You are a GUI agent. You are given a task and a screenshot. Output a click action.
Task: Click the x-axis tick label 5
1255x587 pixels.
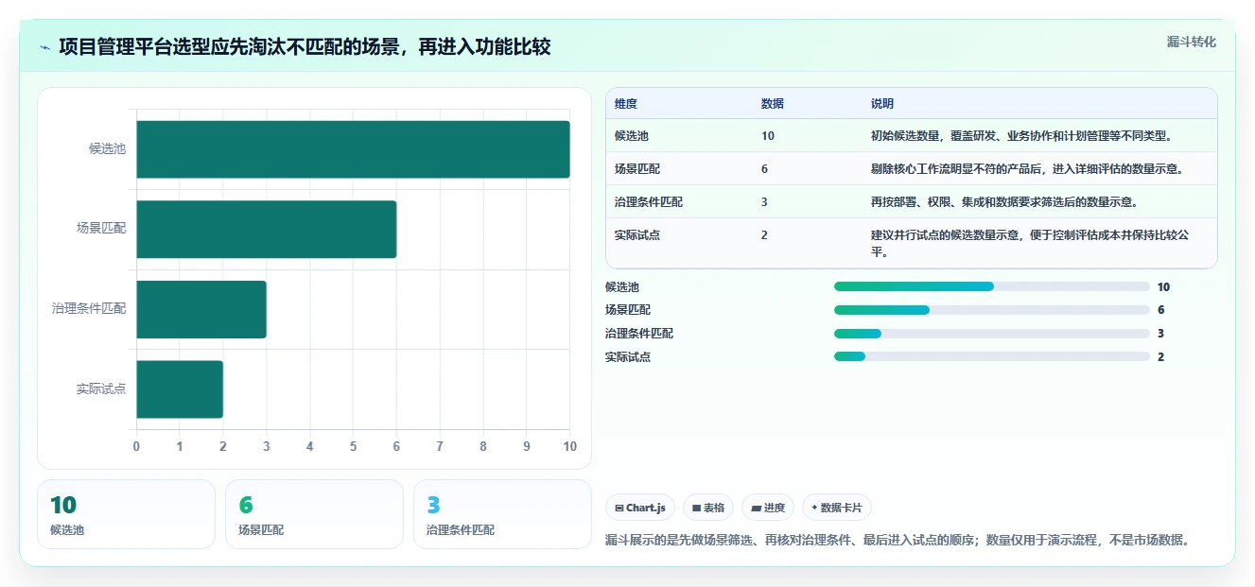click(x=353, y=446)
